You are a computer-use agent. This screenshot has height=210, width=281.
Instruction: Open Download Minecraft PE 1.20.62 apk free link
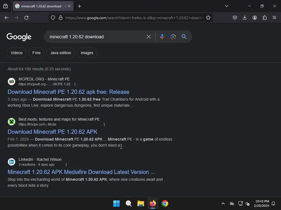point(68,92)
